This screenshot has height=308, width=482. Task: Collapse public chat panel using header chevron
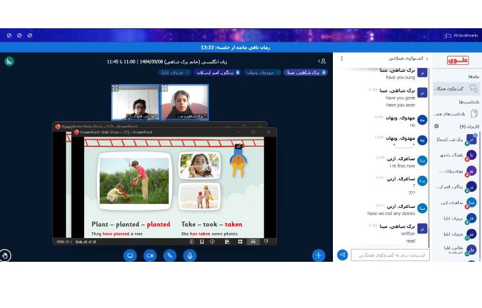pyautogui.click(x=427, y=59)
